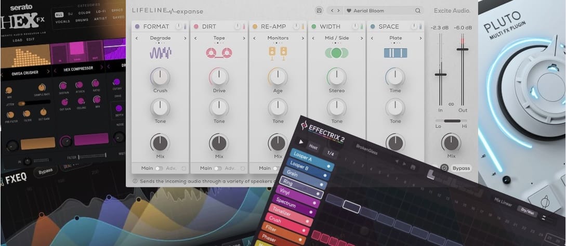Viewport: 566px width, 246px height.
Task: Load next preset arrow in Lifeline header
Action: point(338,11)
